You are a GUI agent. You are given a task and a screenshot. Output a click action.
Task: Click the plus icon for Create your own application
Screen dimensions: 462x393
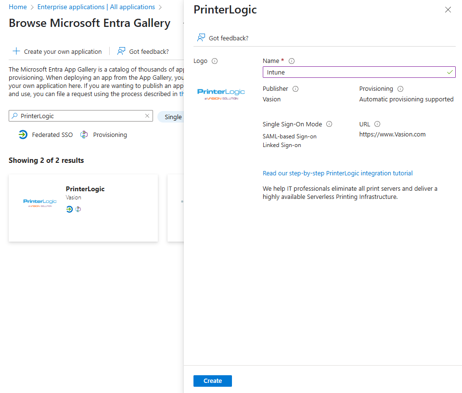coord(16,51)
